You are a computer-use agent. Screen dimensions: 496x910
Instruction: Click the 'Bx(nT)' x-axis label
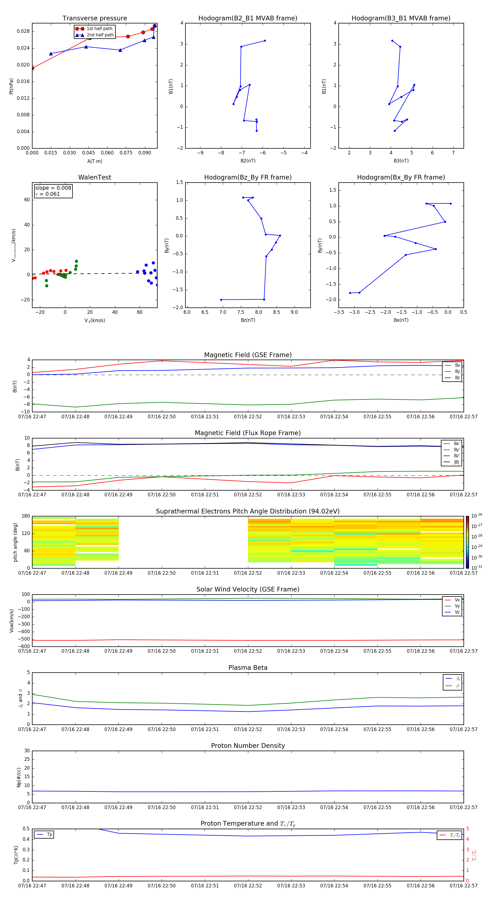pos(401,320)
